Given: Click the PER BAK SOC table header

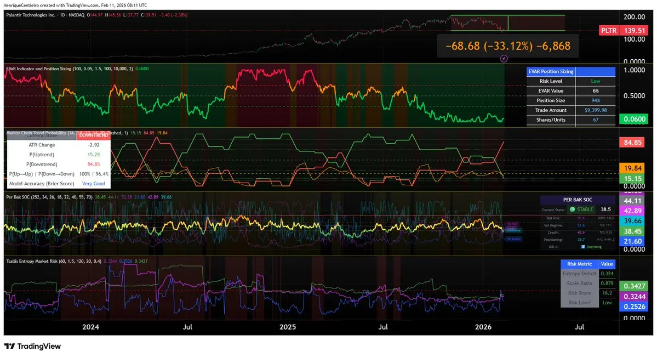Looking at the screenshot, I should tap(578, 200).
